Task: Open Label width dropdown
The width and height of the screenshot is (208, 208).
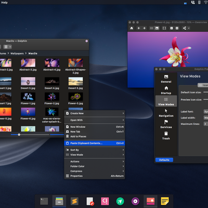Action: tap(206, 118)
